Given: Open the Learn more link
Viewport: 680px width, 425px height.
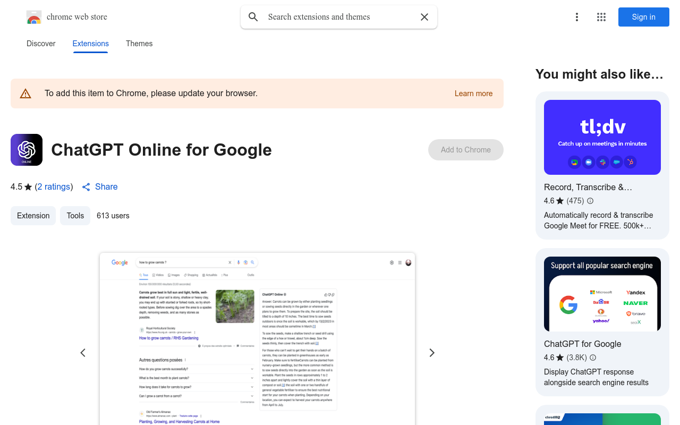Looking at the screenshot, I should point(473,93).
